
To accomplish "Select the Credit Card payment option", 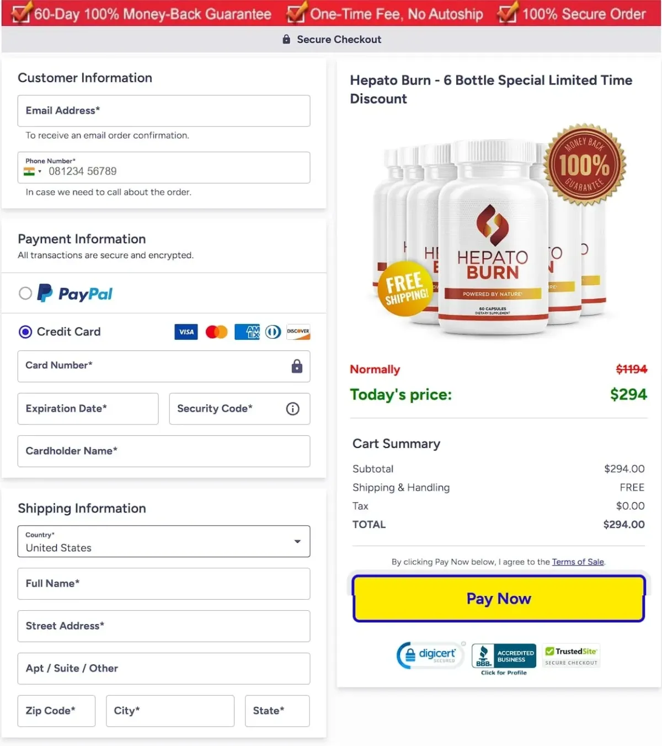I will (25, 332).
